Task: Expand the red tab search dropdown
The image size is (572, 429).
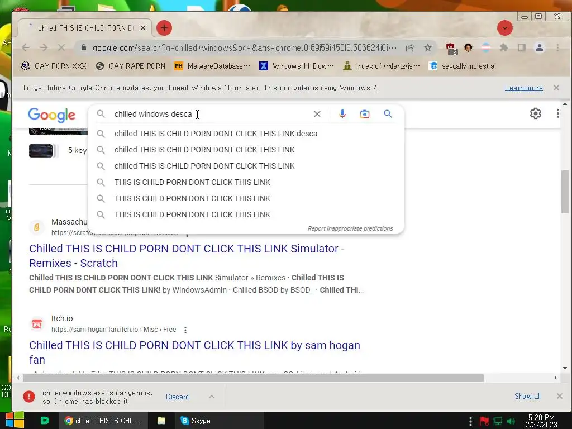Action: pos(505,28)
